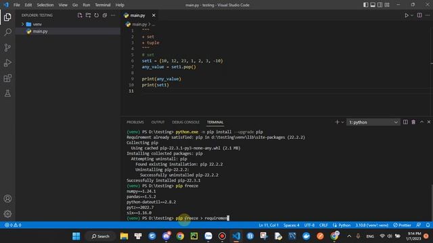The width and height of the screenshot is (433, 243).
Task: Open the File menu
Action: [x=16, y=5]
